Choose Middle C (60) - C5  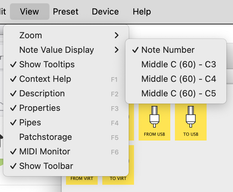179,93
